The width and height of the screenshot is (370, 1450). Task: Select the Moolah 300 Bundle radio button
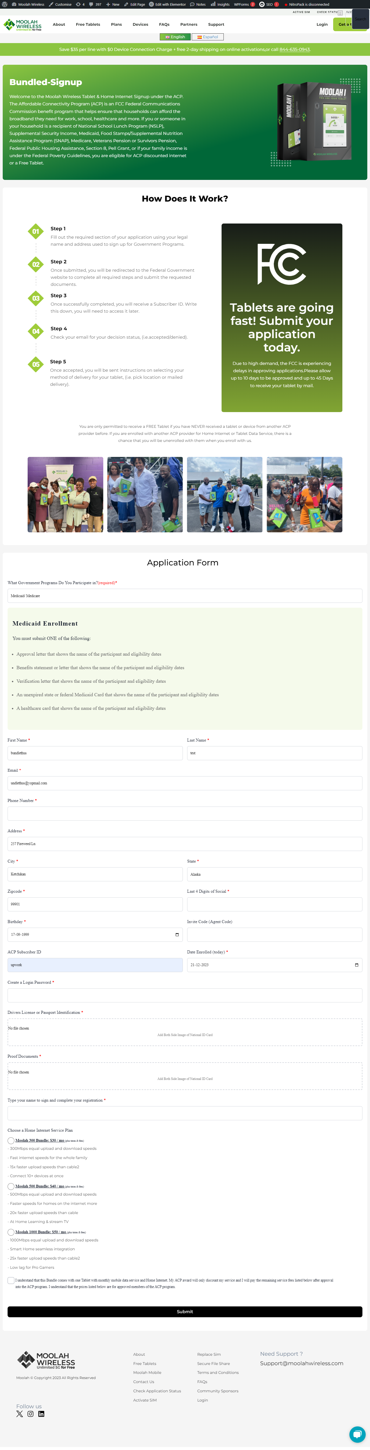tap(11, 1140)
